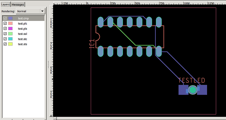The image size is (226, 120).
Task: Select the test.sts layer name
Action: click(23, 44)
